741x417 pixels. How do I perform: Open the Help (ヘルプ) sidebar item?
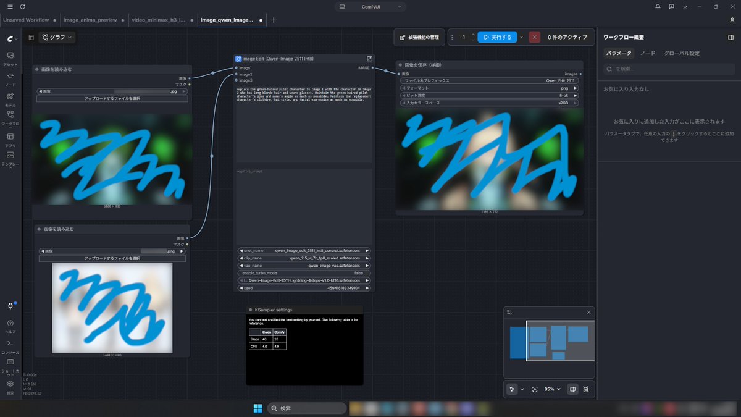tap(10, 326)
